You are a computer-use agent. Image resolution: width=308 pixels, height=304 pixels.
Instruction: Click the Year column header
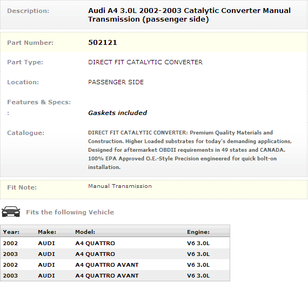[x=11, y=232]
